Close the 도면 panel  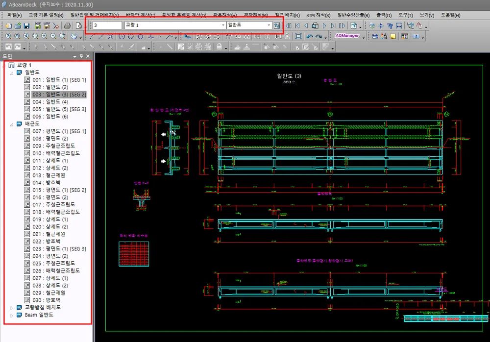coord(88,56)
